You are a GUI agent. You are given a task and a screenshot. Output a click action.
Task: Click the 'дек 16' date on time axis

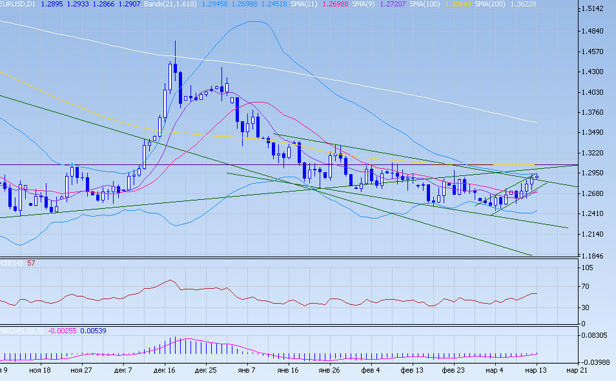[x=165, y=371]
